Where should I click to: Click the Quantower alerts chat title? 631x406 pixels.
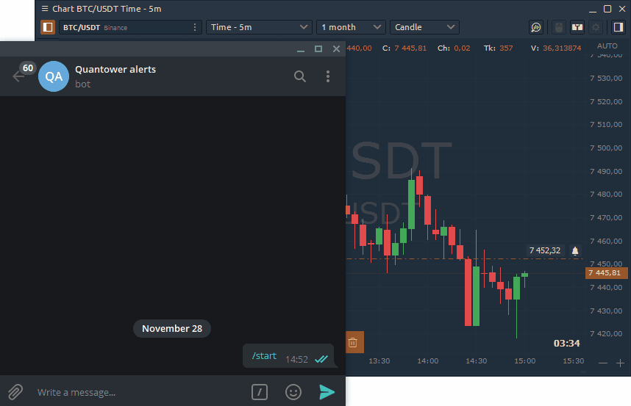click(x=115, y=69)
